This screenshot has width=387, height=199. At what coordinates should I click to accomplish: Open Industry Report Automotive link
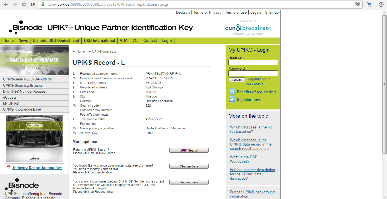coord(37,168)
